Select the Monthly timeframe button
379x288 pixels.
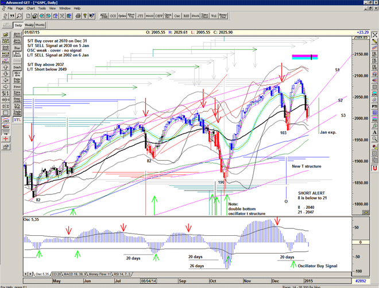tap(40, 25)
